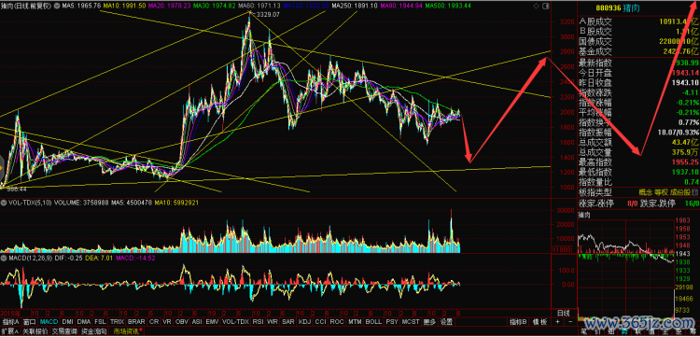
Task: Switch to the KDJ indicator tab
Action: tap(304, 322)
